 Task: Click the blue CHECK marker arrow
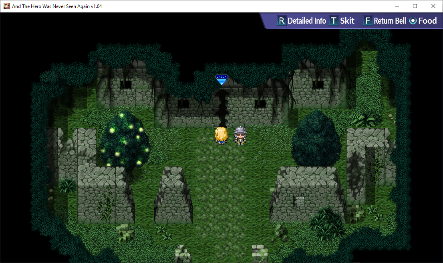pos(221,80)
